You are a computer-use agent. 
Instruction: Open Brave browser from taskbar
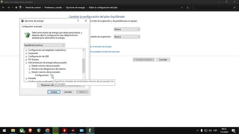click(30, 131)
